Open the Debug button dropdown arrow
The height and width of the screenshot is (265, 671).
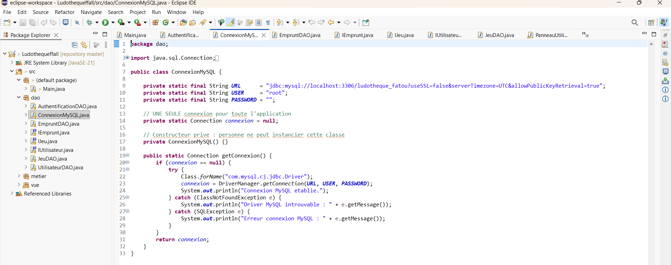(x=97, y=22)
